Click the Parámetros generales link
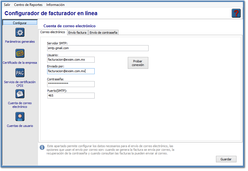The image size is (248, 171). 20,42
